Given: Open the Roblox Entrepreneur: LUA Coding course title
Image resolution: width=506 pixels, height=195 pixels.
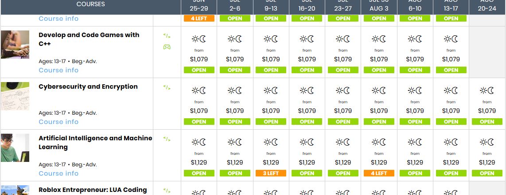Looking at the screenshot, I should 93,190.
